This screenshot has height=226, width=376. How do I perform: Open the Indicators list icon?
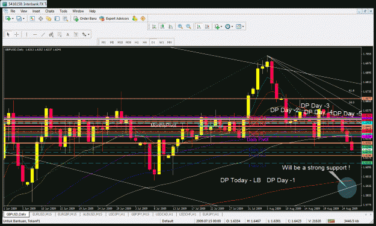(217, 26)
